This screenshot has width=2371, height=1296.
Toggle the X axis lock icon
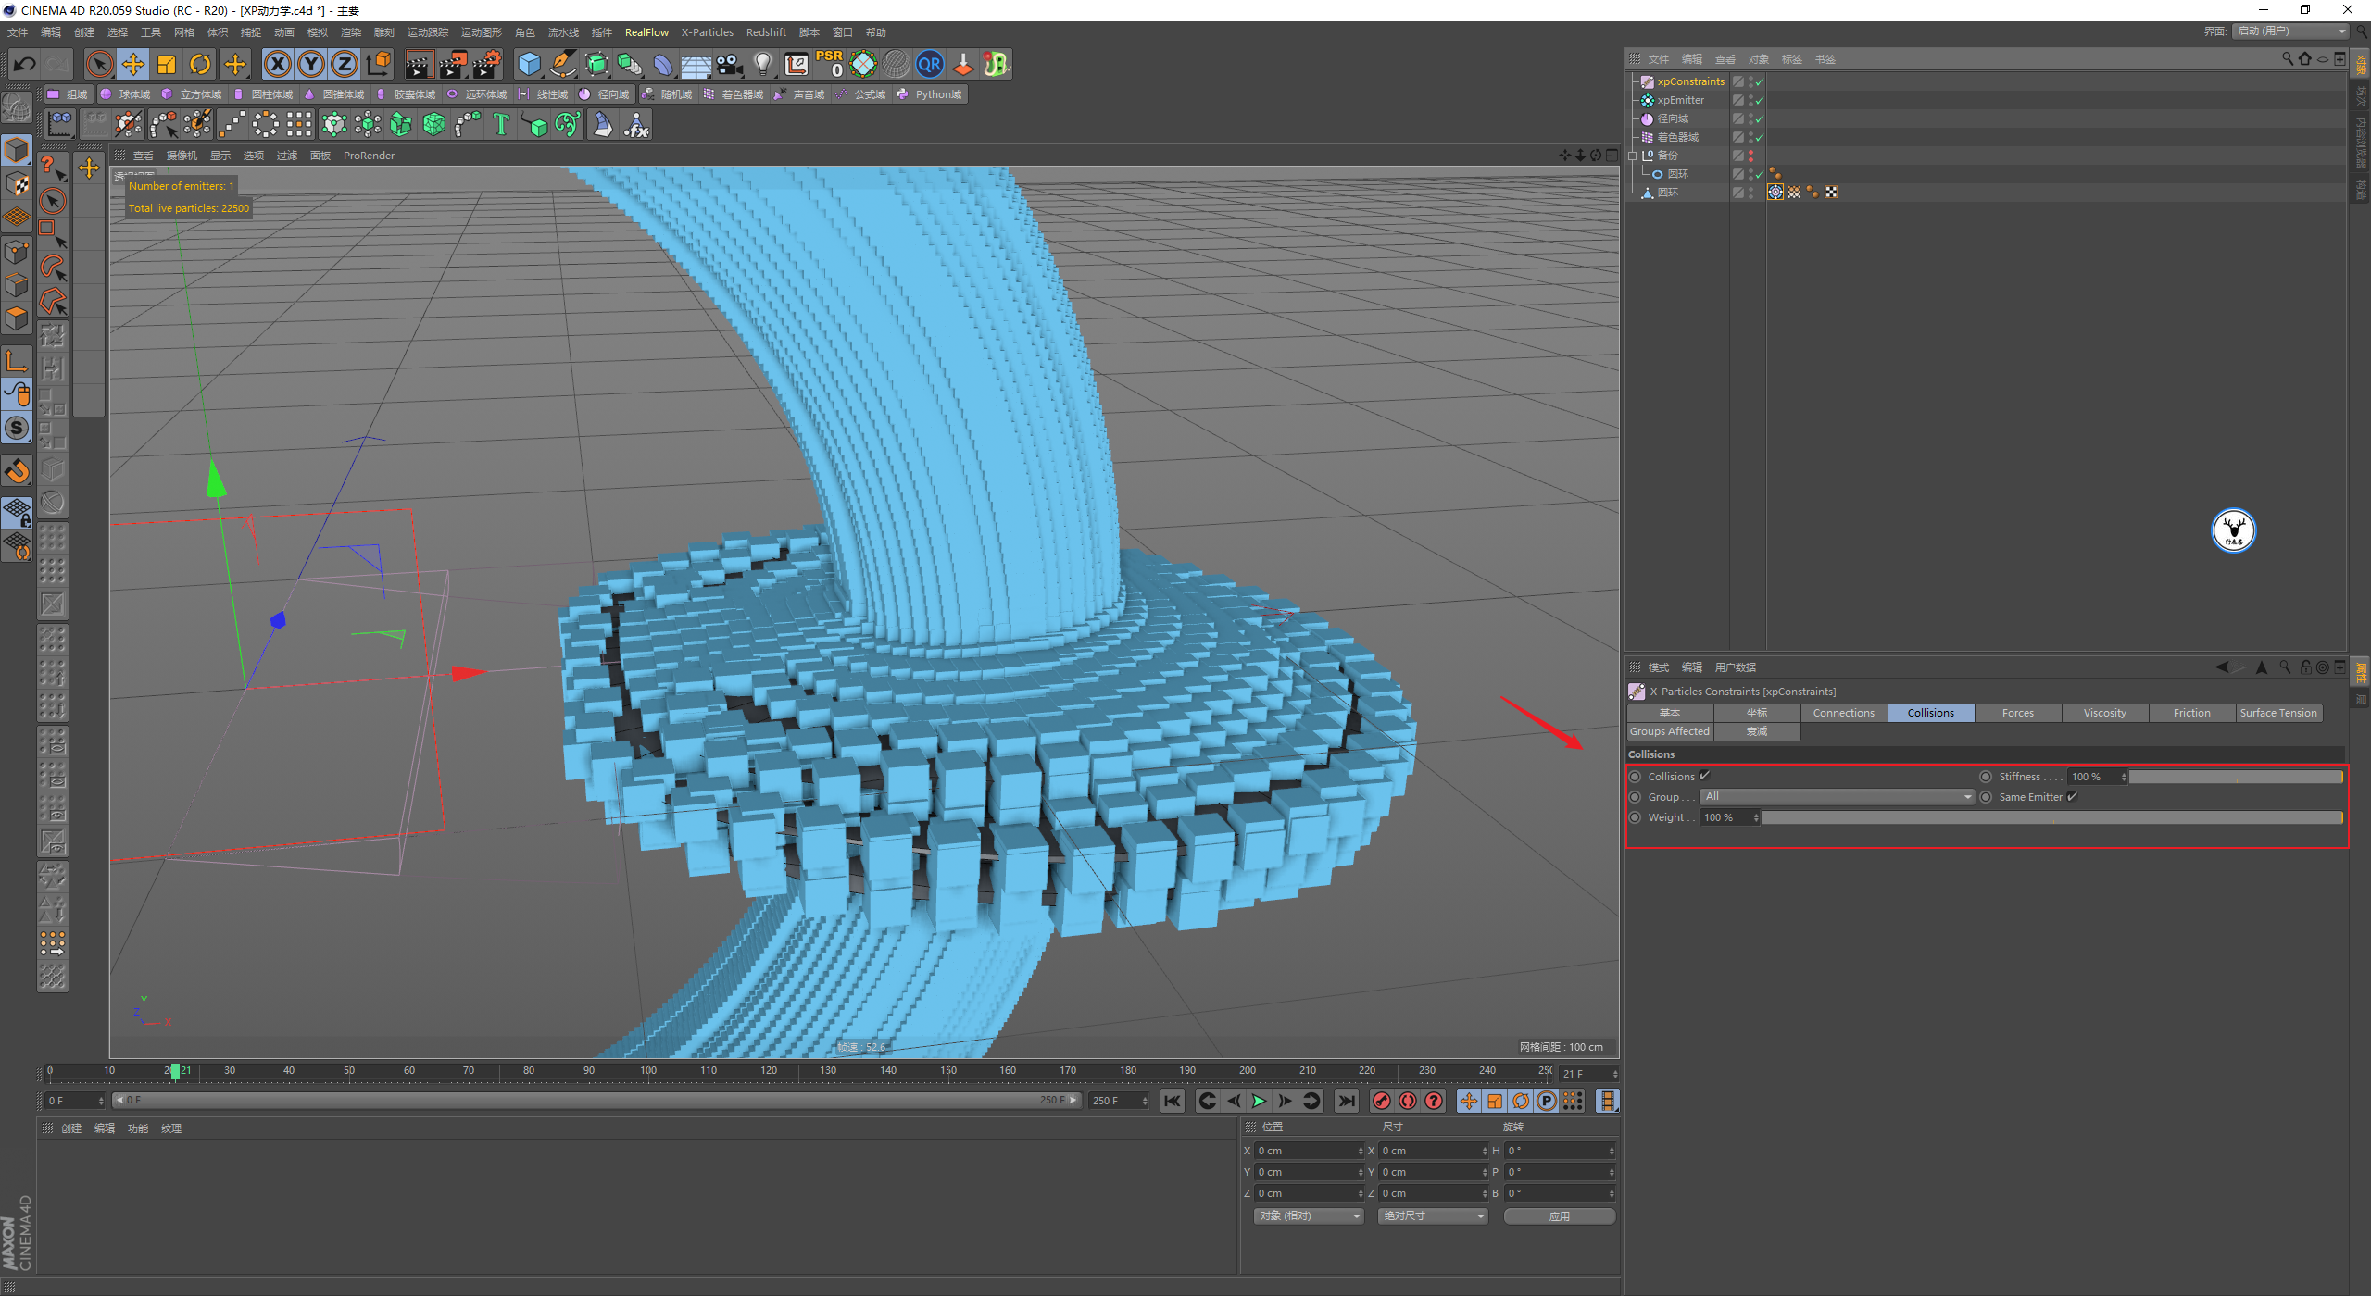[277, 65]
